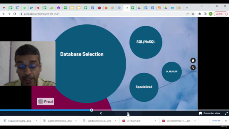Reload the Prezi page
The width and height of the screenshot is (229, 129).
point(15,14)
